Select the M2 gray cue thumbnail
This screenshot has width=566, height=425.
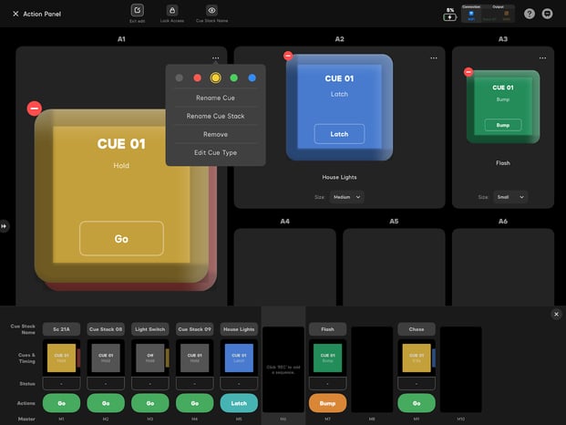[x=106, y=358]
